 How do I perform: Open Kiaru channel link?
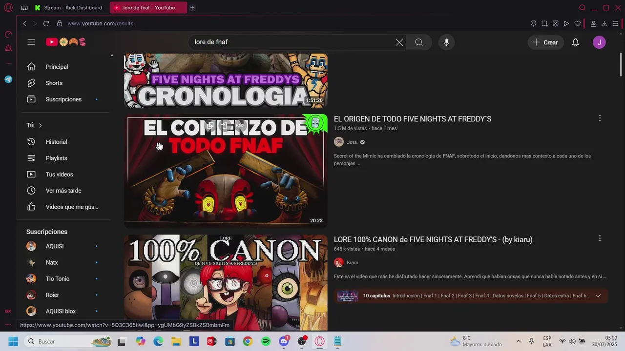[353, 263]
